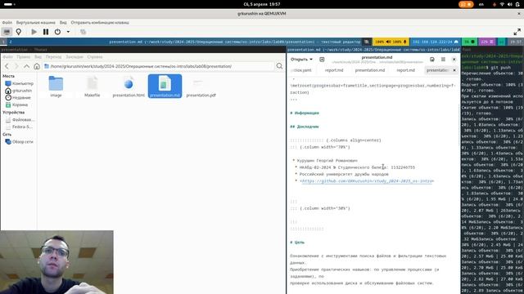Open file manager's Переход menu

(53, 57)
